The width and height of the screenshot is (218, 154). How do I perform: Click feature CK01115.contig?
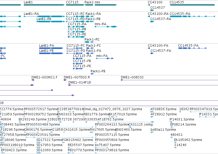pos(130,127)
